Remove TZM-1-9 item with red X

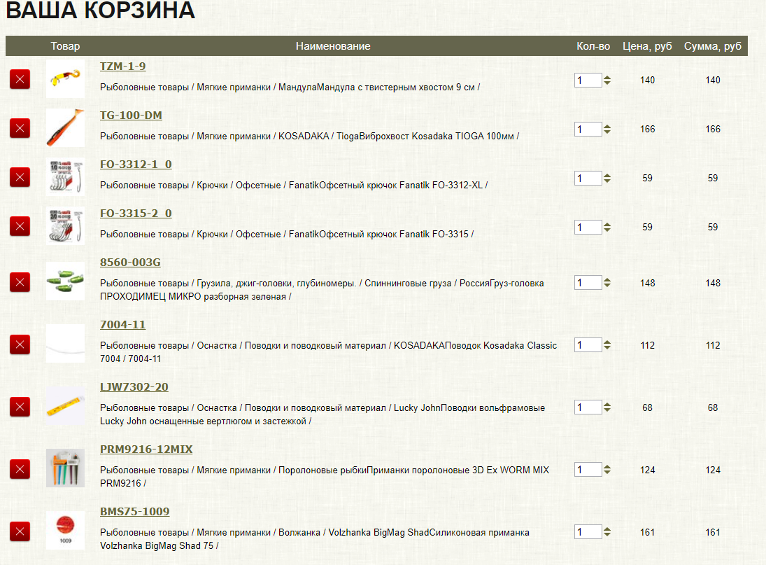coord(20,79)
